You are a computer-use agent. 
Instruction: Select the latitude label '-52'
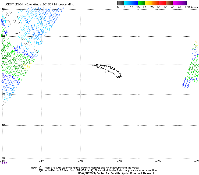click(x=2, y=36)
